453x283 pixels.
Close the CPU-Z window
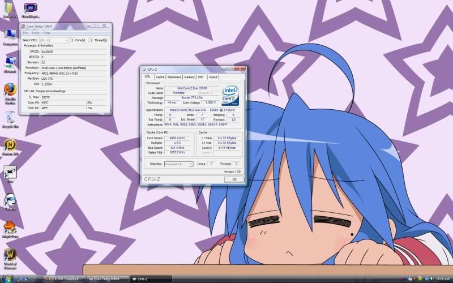[240, 68]
